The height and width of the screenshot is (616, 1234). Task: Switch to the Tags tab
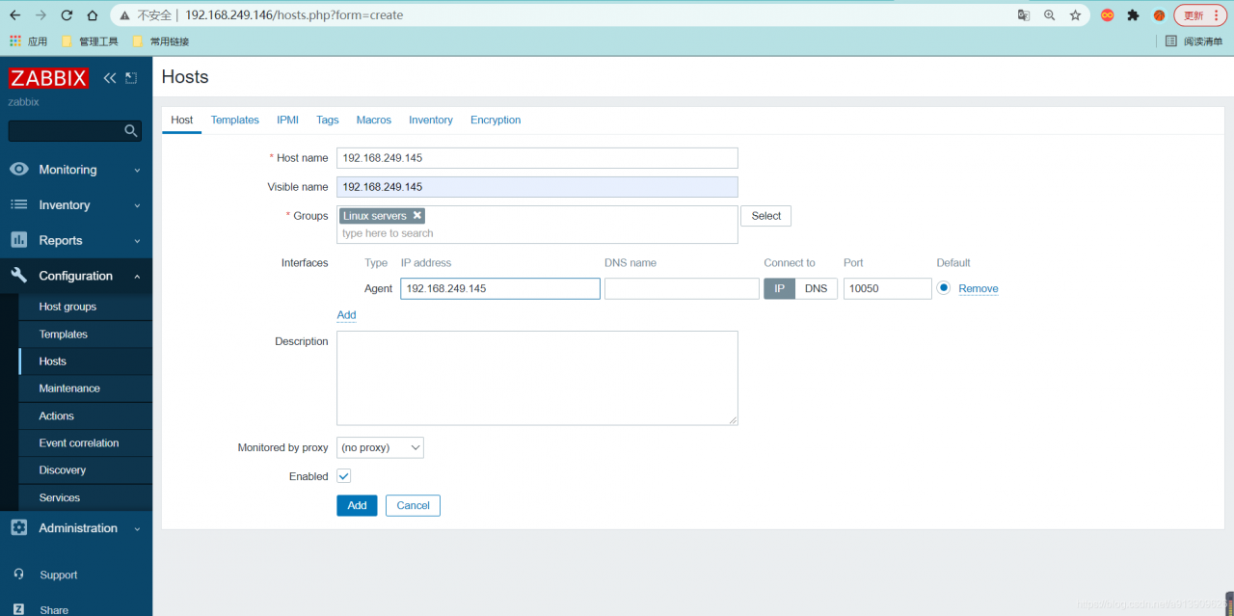tap(328, 120)
